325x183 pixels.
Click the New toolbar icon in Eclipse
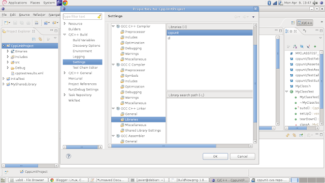(6, 23)
